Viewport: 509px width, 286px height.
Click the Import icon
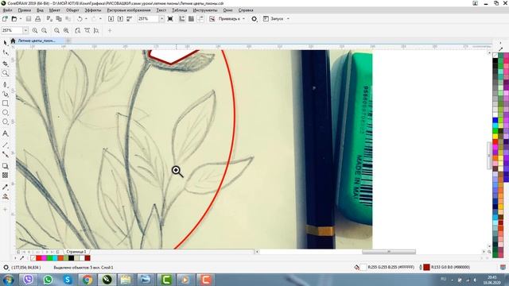111,19
